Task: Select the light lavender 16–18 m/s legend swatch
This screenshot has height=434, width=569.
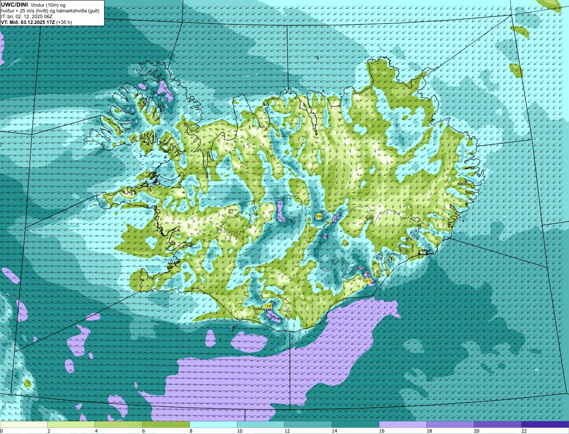Action: pyautogui.click(x=403, y=425)
